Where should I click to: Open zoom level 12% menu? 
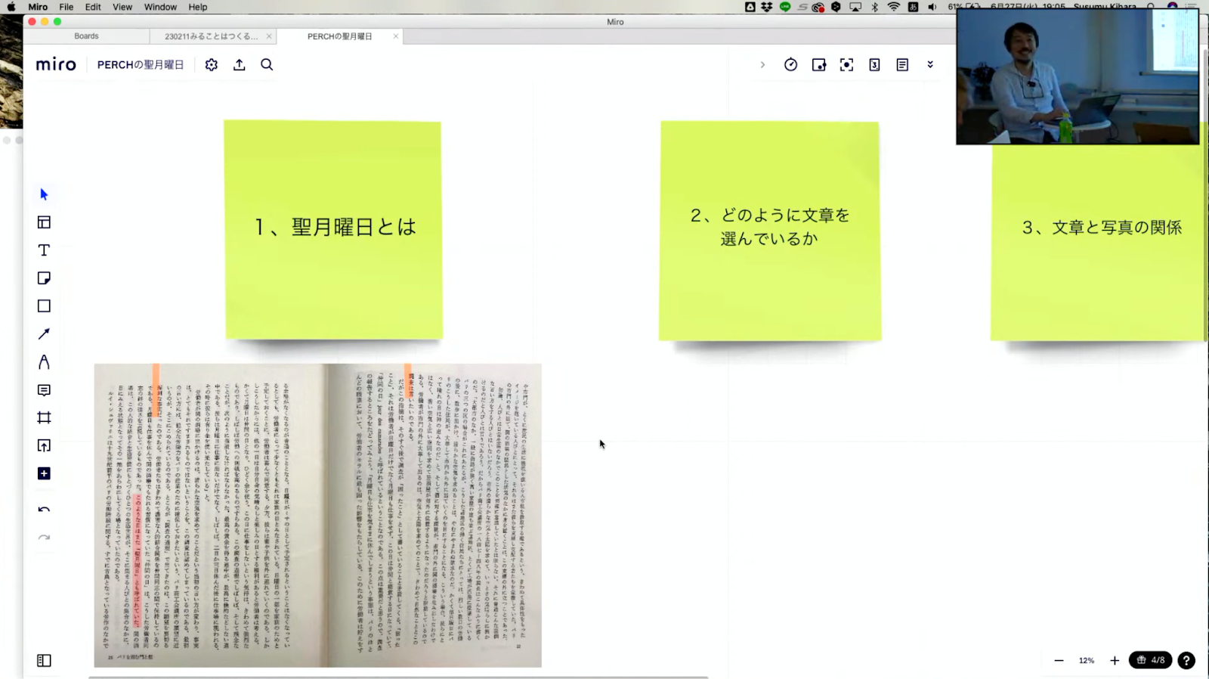point(1086,661)
